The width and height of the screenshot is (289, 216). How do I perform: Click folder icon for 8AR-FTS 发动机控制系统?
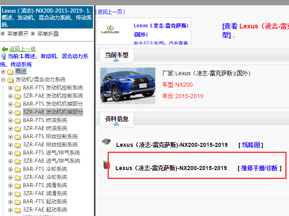(18, 88)
